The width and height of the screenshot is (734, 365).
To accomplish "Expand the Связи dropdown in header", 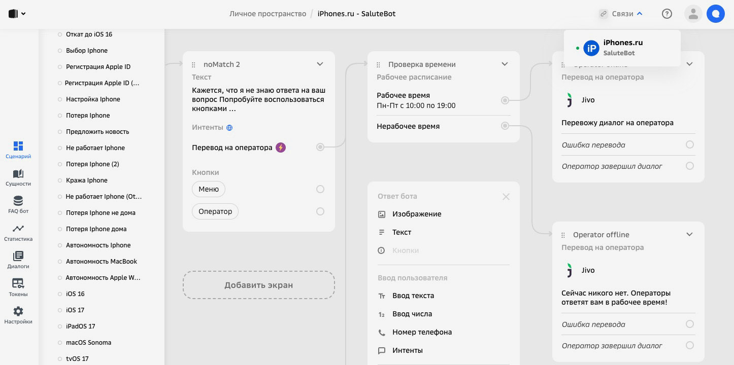I will click(621, 14).
